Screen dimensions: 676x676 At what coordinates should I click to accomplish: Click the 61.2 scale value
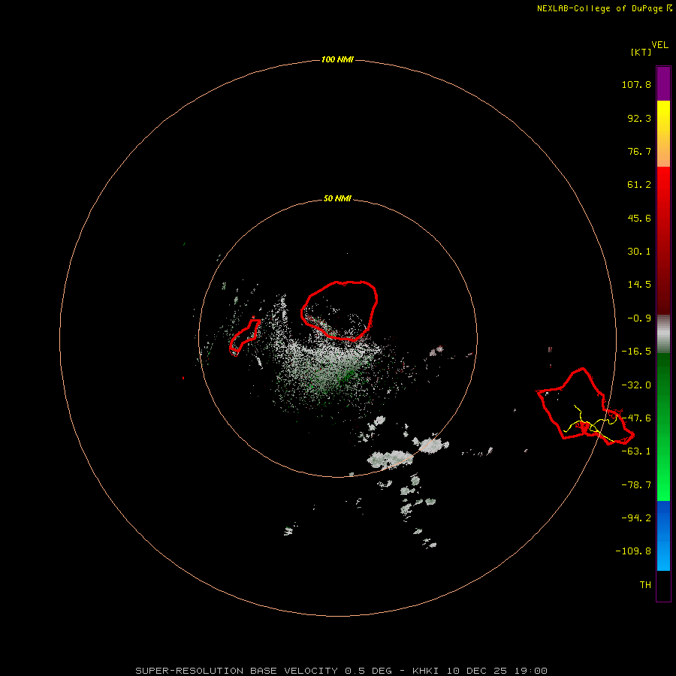tap(639, 185)
